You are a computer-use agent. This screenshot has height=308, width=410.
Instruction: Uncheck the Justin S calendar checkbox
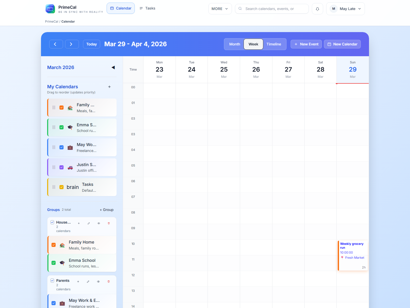(x=61, y=167)
